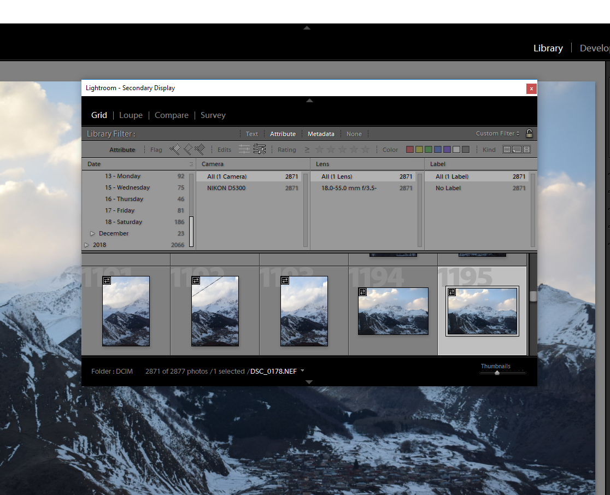610x495 pixels.
Task: Toggle the Metadata filter bar
Action: (321, 134)
